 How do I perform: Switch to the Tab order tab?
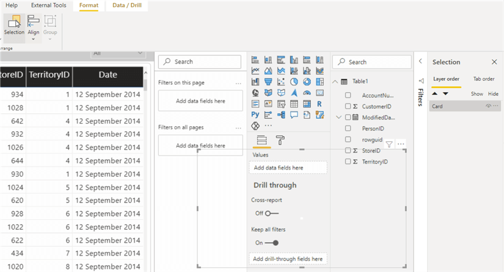click(x=484, y=79)
